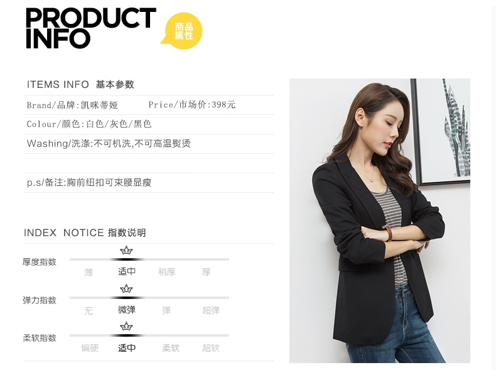
Task: Click the 厚度指数 slider bar
Action: tap(149, 259)
